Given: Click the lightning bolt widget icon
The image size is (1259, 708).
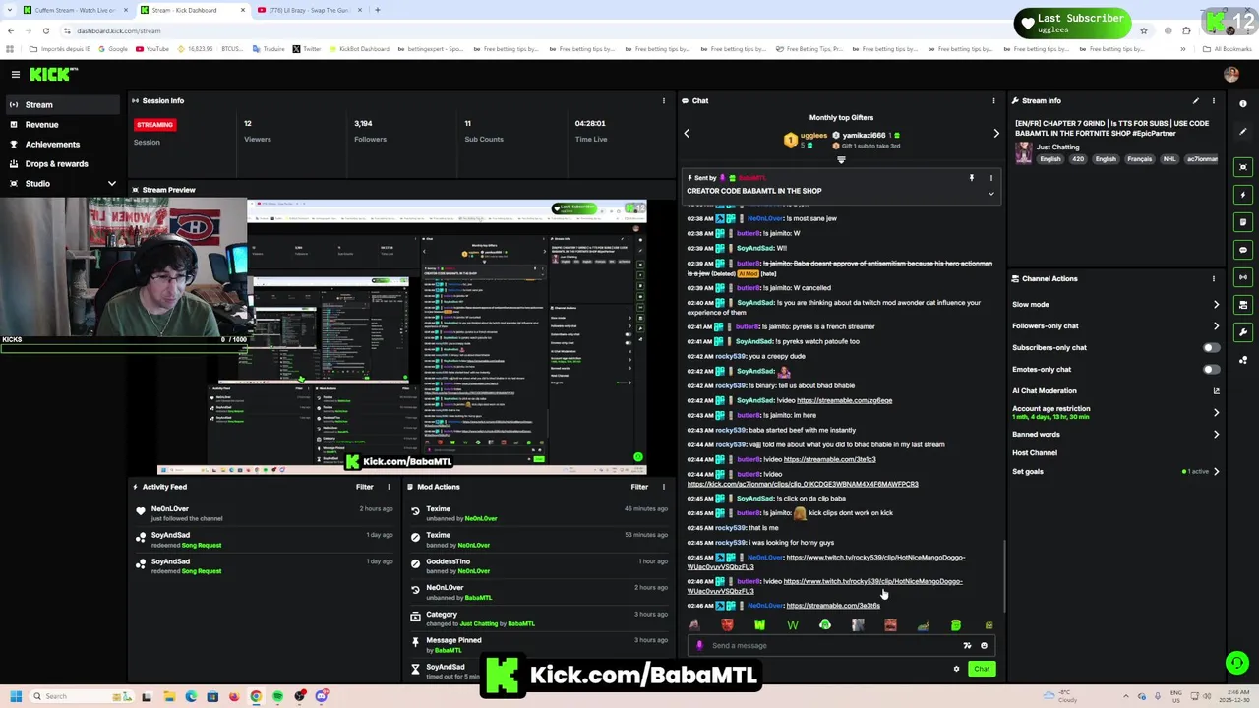Looking at the screenshot, I should [1243, 195].
